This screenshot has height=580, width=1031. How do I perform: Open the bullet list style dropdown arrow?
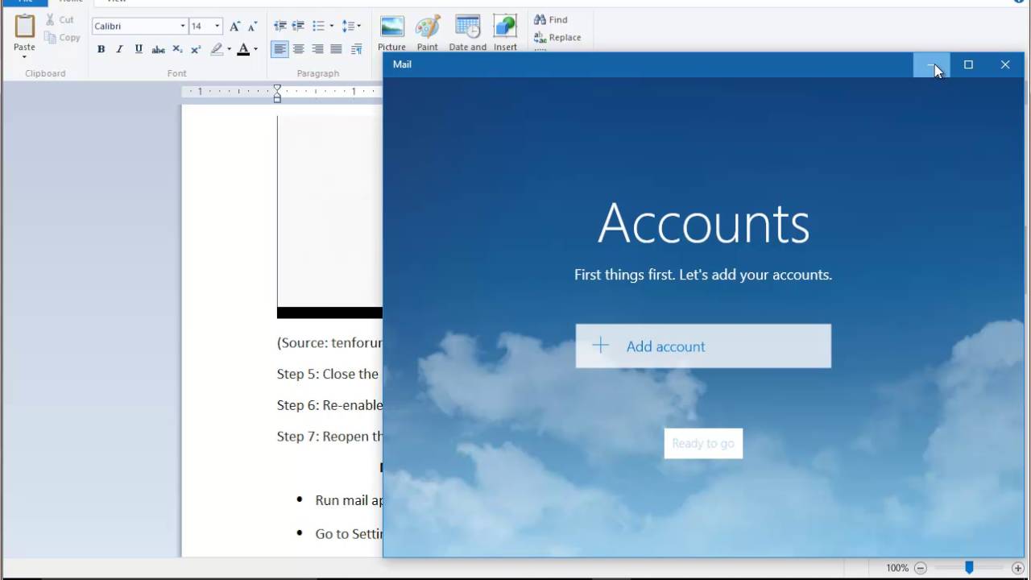pyautogui.click(x=331, y=26)
